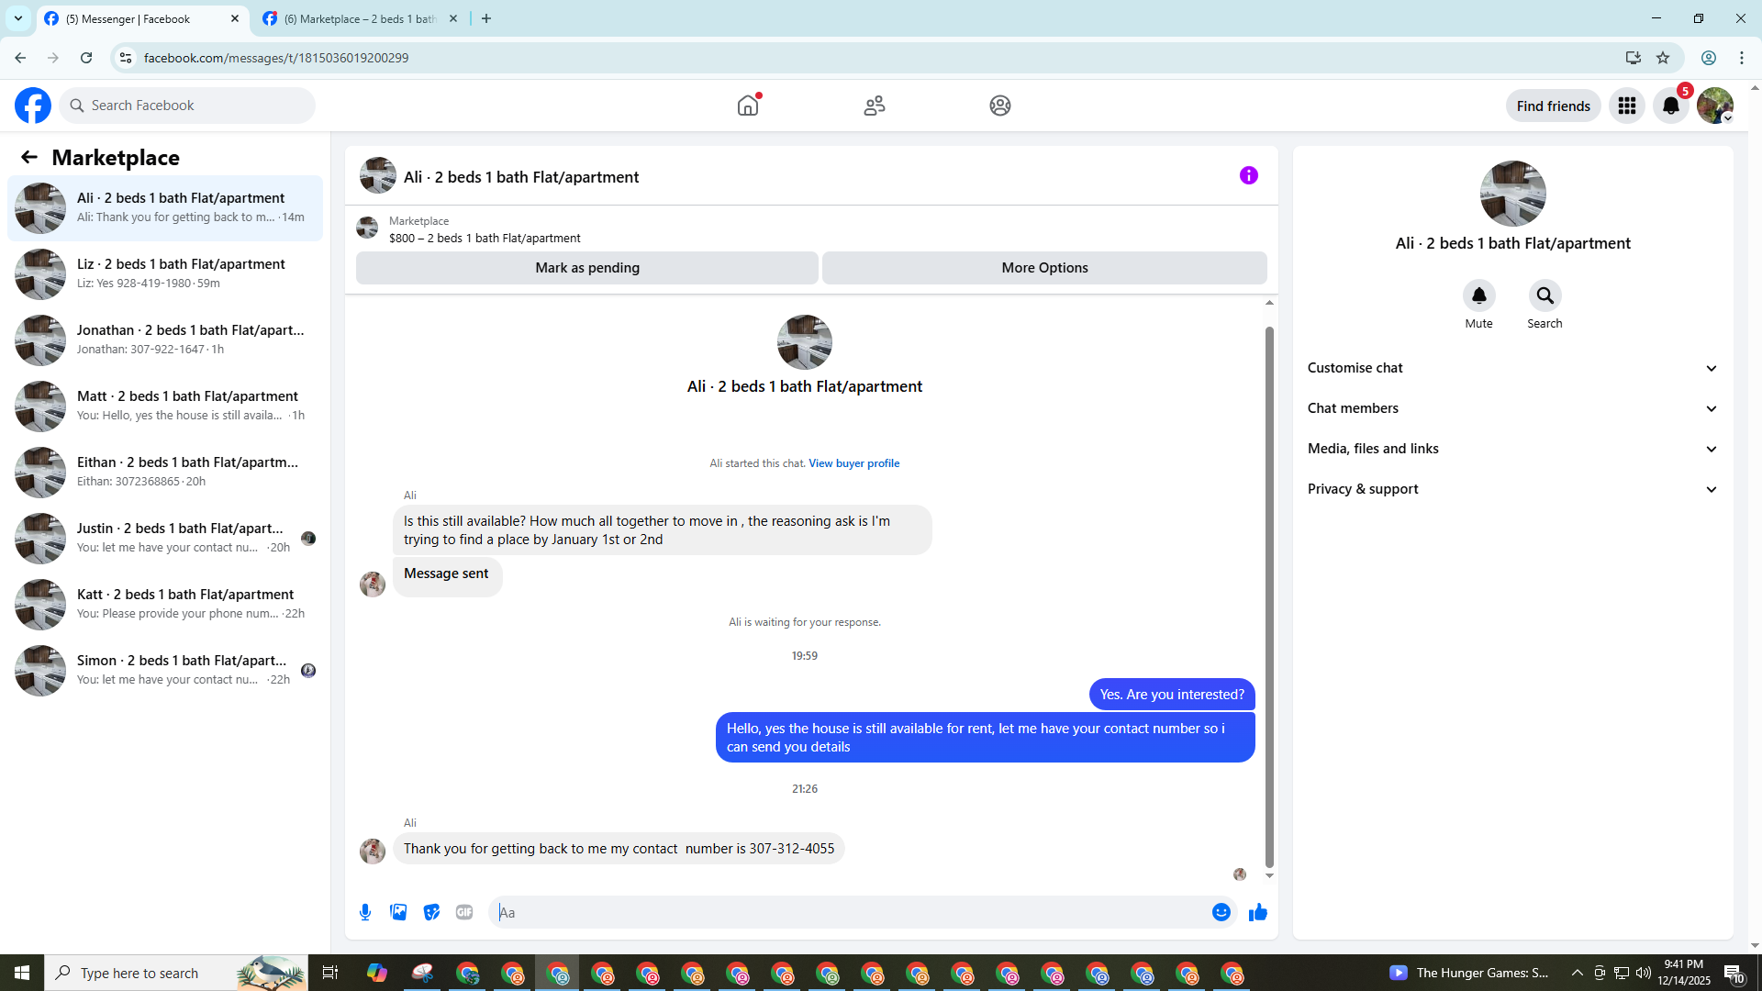Expand Privacy & support section
Image resolution: width=1762 pixels, height=991 pixels.
pos(1512,489)
